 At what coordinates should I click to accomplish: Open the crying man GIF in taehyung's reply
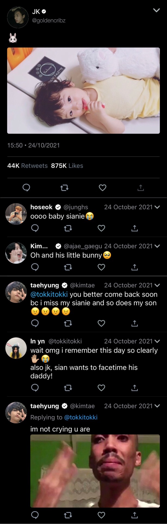[95, 471]
